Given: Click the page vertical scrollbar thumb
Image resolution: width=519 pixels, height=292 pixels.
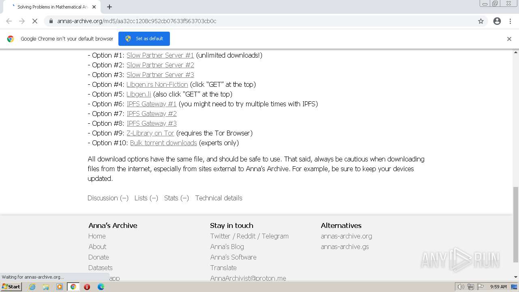Looking at the screenshot, I should click(x=516, y=224).
